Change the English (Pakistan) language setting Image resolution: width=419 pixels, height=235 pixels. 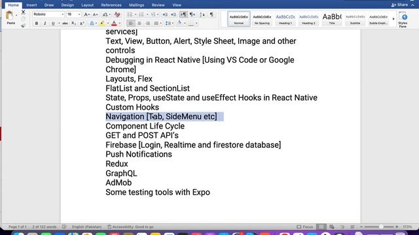pyautogui.click(x=86, y=227)
